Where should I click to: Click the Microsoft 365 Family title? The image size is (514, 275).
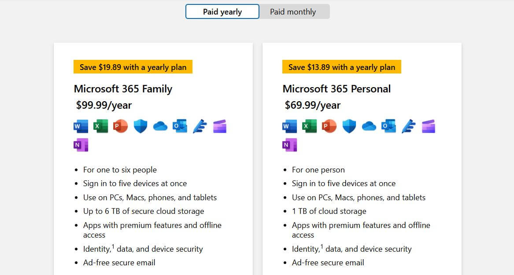pos(123,88)
